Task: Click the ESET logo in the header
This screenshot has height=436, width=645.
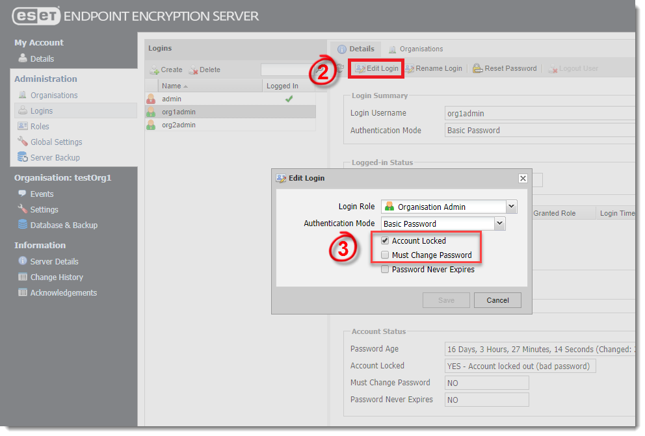Action: click(36, 16)
